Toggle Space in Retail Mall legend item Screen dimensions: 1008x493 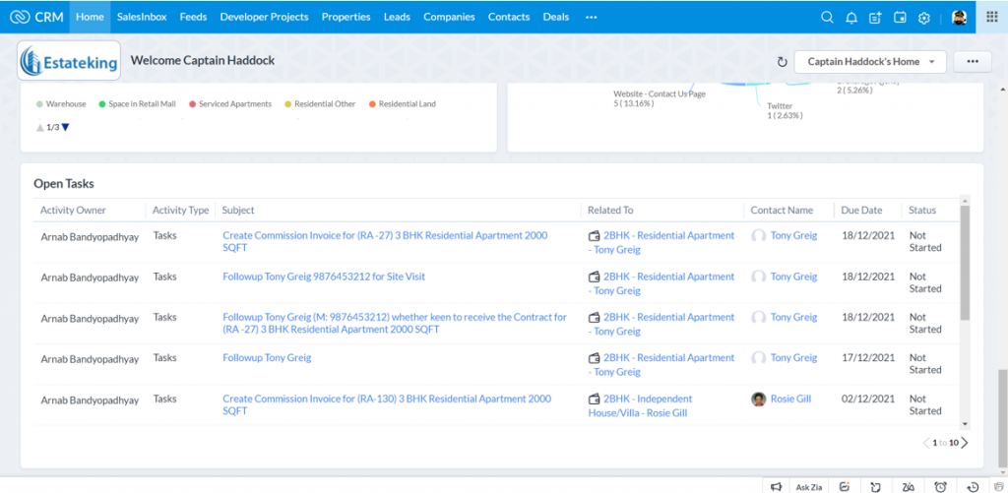137,103
